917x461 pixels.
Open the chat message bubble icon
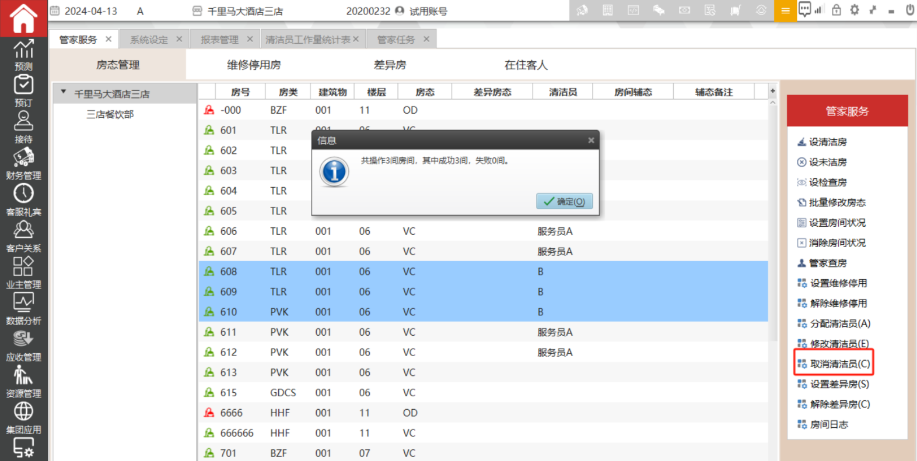pyautogui.click(x=804, y=9)
